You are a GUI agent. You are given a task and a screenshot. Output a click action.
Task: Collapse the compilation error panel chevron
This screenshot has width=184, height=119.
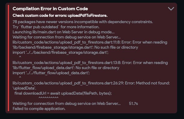pyautogui.click(x=171, y=9)
